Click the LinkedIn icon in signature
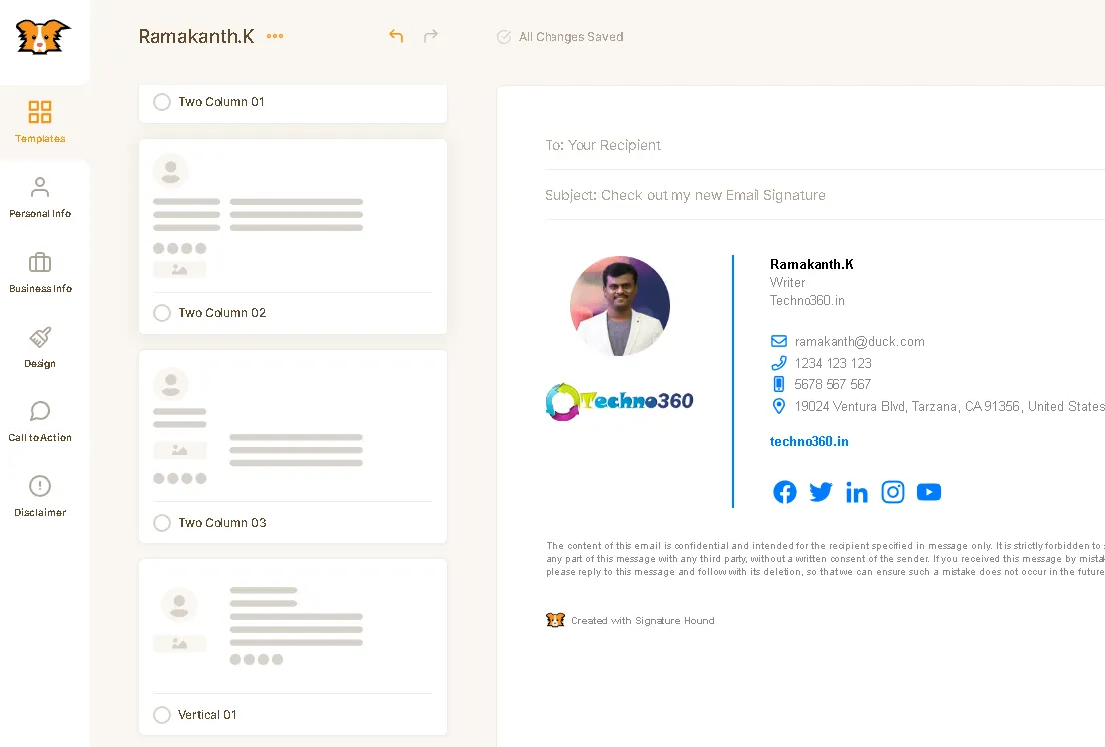The width and height of the screenshot is (1105, 747). pos(857,492)
